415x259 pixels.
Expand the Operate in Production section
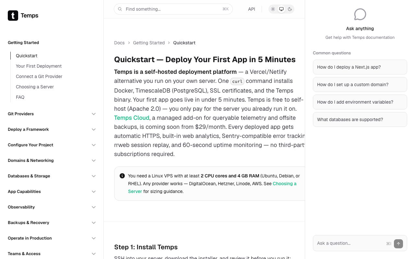pyautogui.click(x=52, y=238)
